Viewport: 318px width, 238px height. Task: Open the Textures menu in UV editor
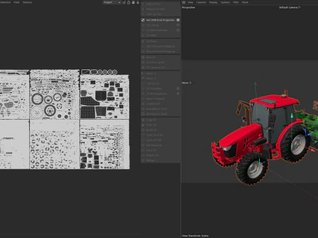pos(27,2)
